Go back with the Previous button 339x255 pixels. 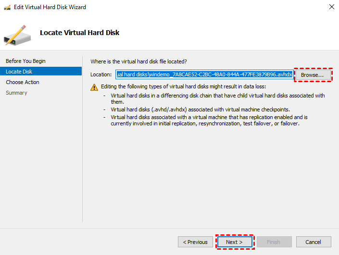click(195, 242)
